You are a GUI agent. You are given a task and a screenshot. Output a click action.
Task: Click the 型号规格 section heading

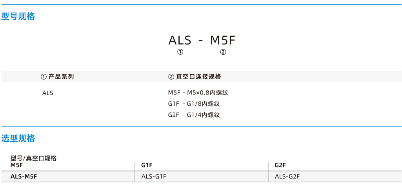click(18, 17)
